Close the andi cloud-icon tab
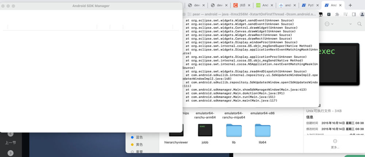Image resolution: width=365 pixels, height=157 pixels. (295, 5)
